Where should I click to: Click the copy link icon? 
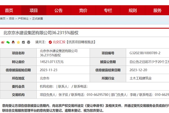click(23, 42)
